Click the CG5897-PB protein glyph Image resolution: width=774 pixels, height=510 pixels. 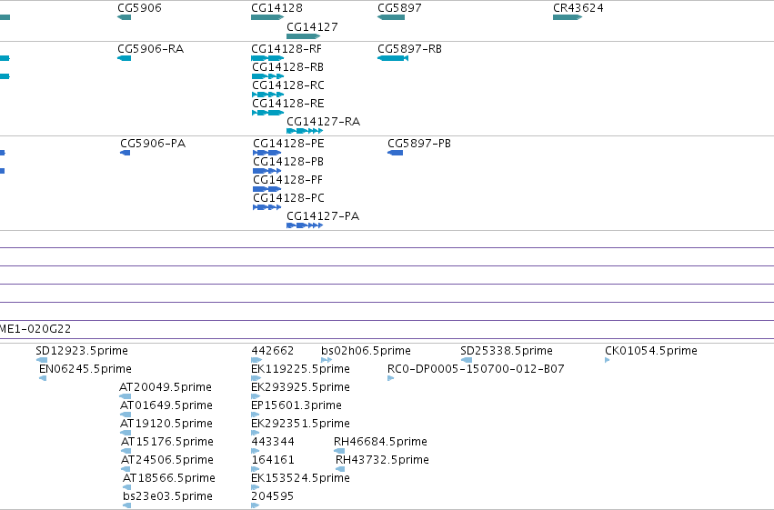(396, 153)
